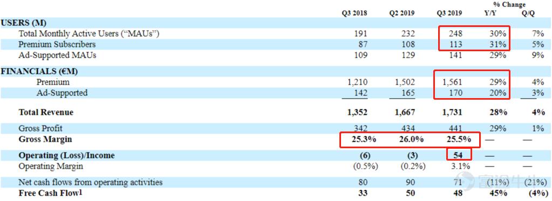Click the USERS (M) section heading
Screen dimensions: 552x201
[24, 23]
